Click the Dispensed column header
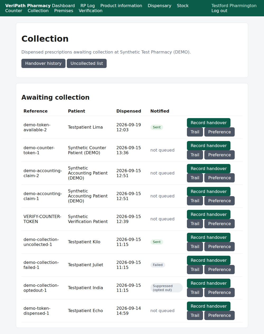 pos(129,111)
